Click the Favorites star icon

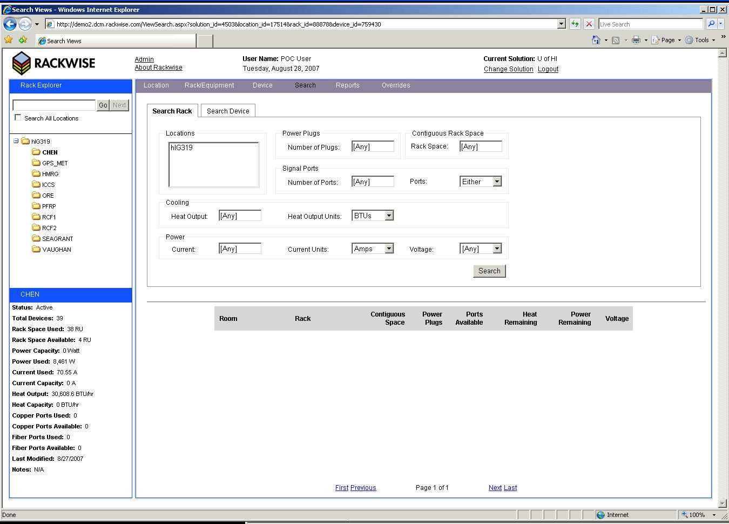tap(9, 40)
